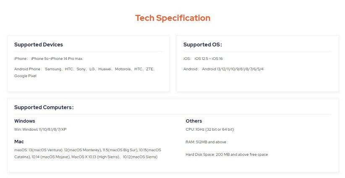Click the macOS Ventura versions line
Viewport: 345px width, 178px height.
[87, 150]
